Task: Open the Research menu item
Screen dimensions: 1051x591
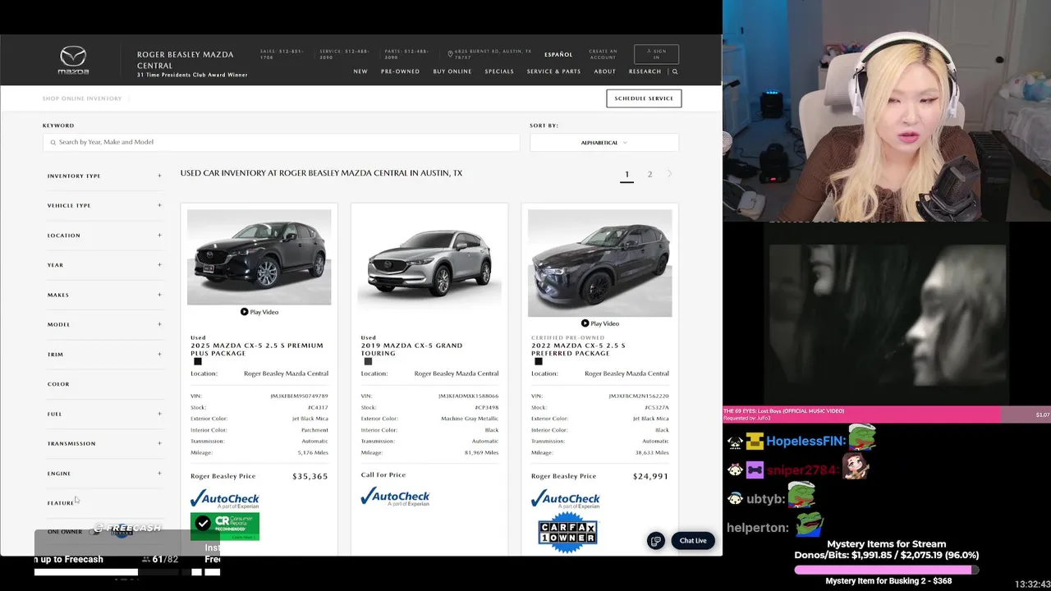Action: point(645,71)
